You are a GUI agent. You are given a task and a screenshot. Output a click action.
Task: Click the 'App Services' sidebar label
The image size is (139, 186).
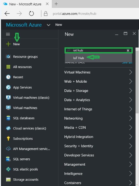(x=22, y=87)
